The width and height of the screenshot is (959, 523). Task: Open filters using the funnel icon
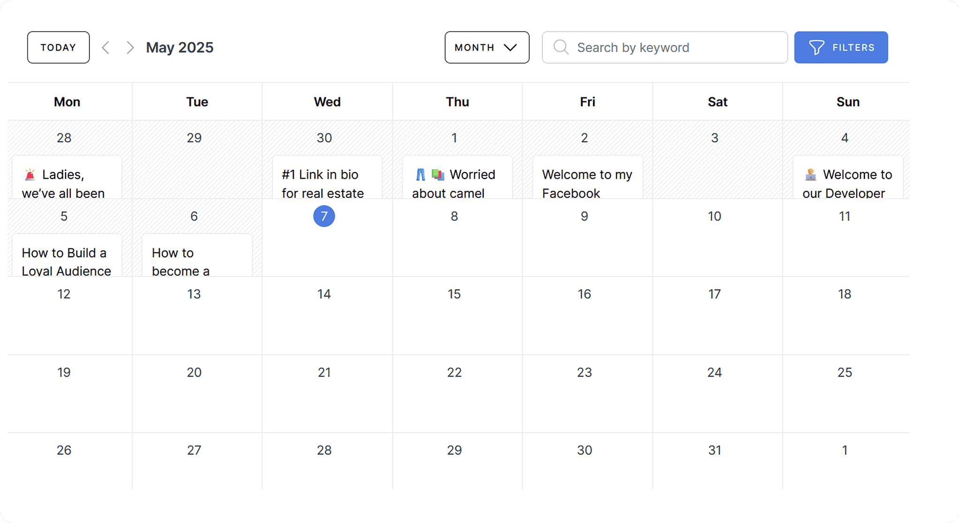(817, 47)
